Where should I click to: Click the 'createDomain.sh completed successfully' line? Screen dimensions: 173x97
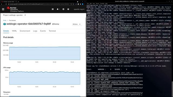click(110, 73)
